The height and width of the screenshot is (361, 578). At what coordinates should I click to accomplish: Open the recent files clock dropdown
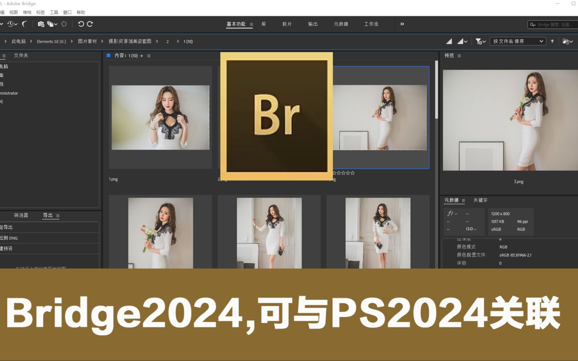coord(12,24)
